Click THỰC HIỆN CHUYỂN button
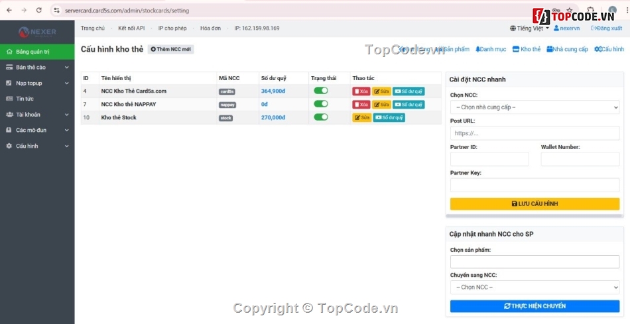The width and height of the screenshot is (630, 324). (x=535, y=306)
